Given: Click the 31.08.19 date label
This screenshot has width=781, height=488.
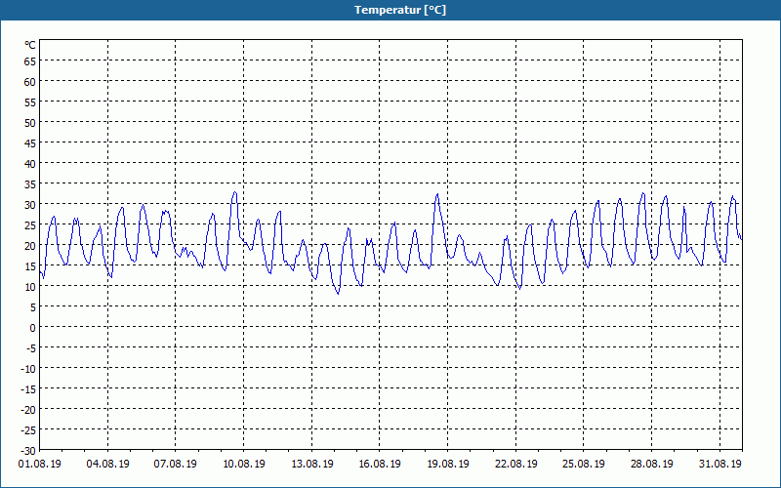Looking at the screenshot, I should click(x=719, y=464).
